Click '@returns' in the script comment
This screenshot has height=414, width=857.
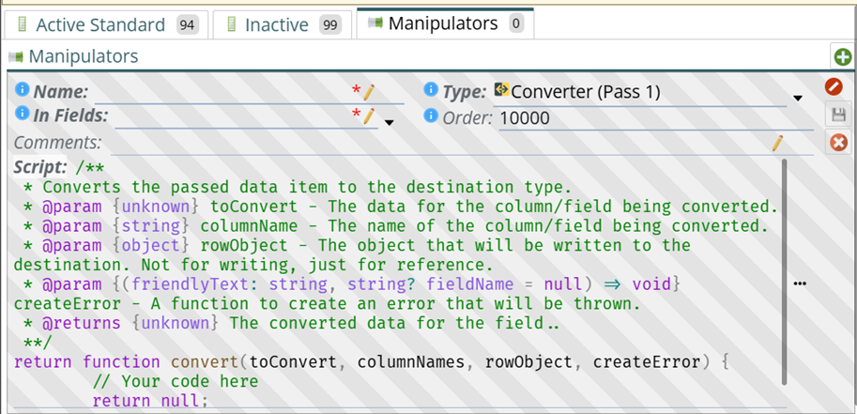(81, 323)
